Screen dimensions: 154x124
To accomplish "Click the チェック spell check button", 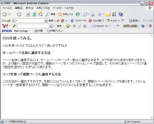I will pyautogui.click(x=112, y=21).
